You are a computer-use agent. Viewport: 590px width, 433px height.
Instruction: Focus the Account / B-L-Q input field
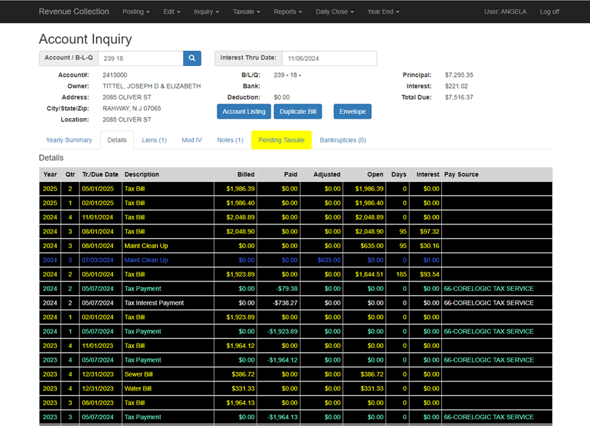pos(141,58)
